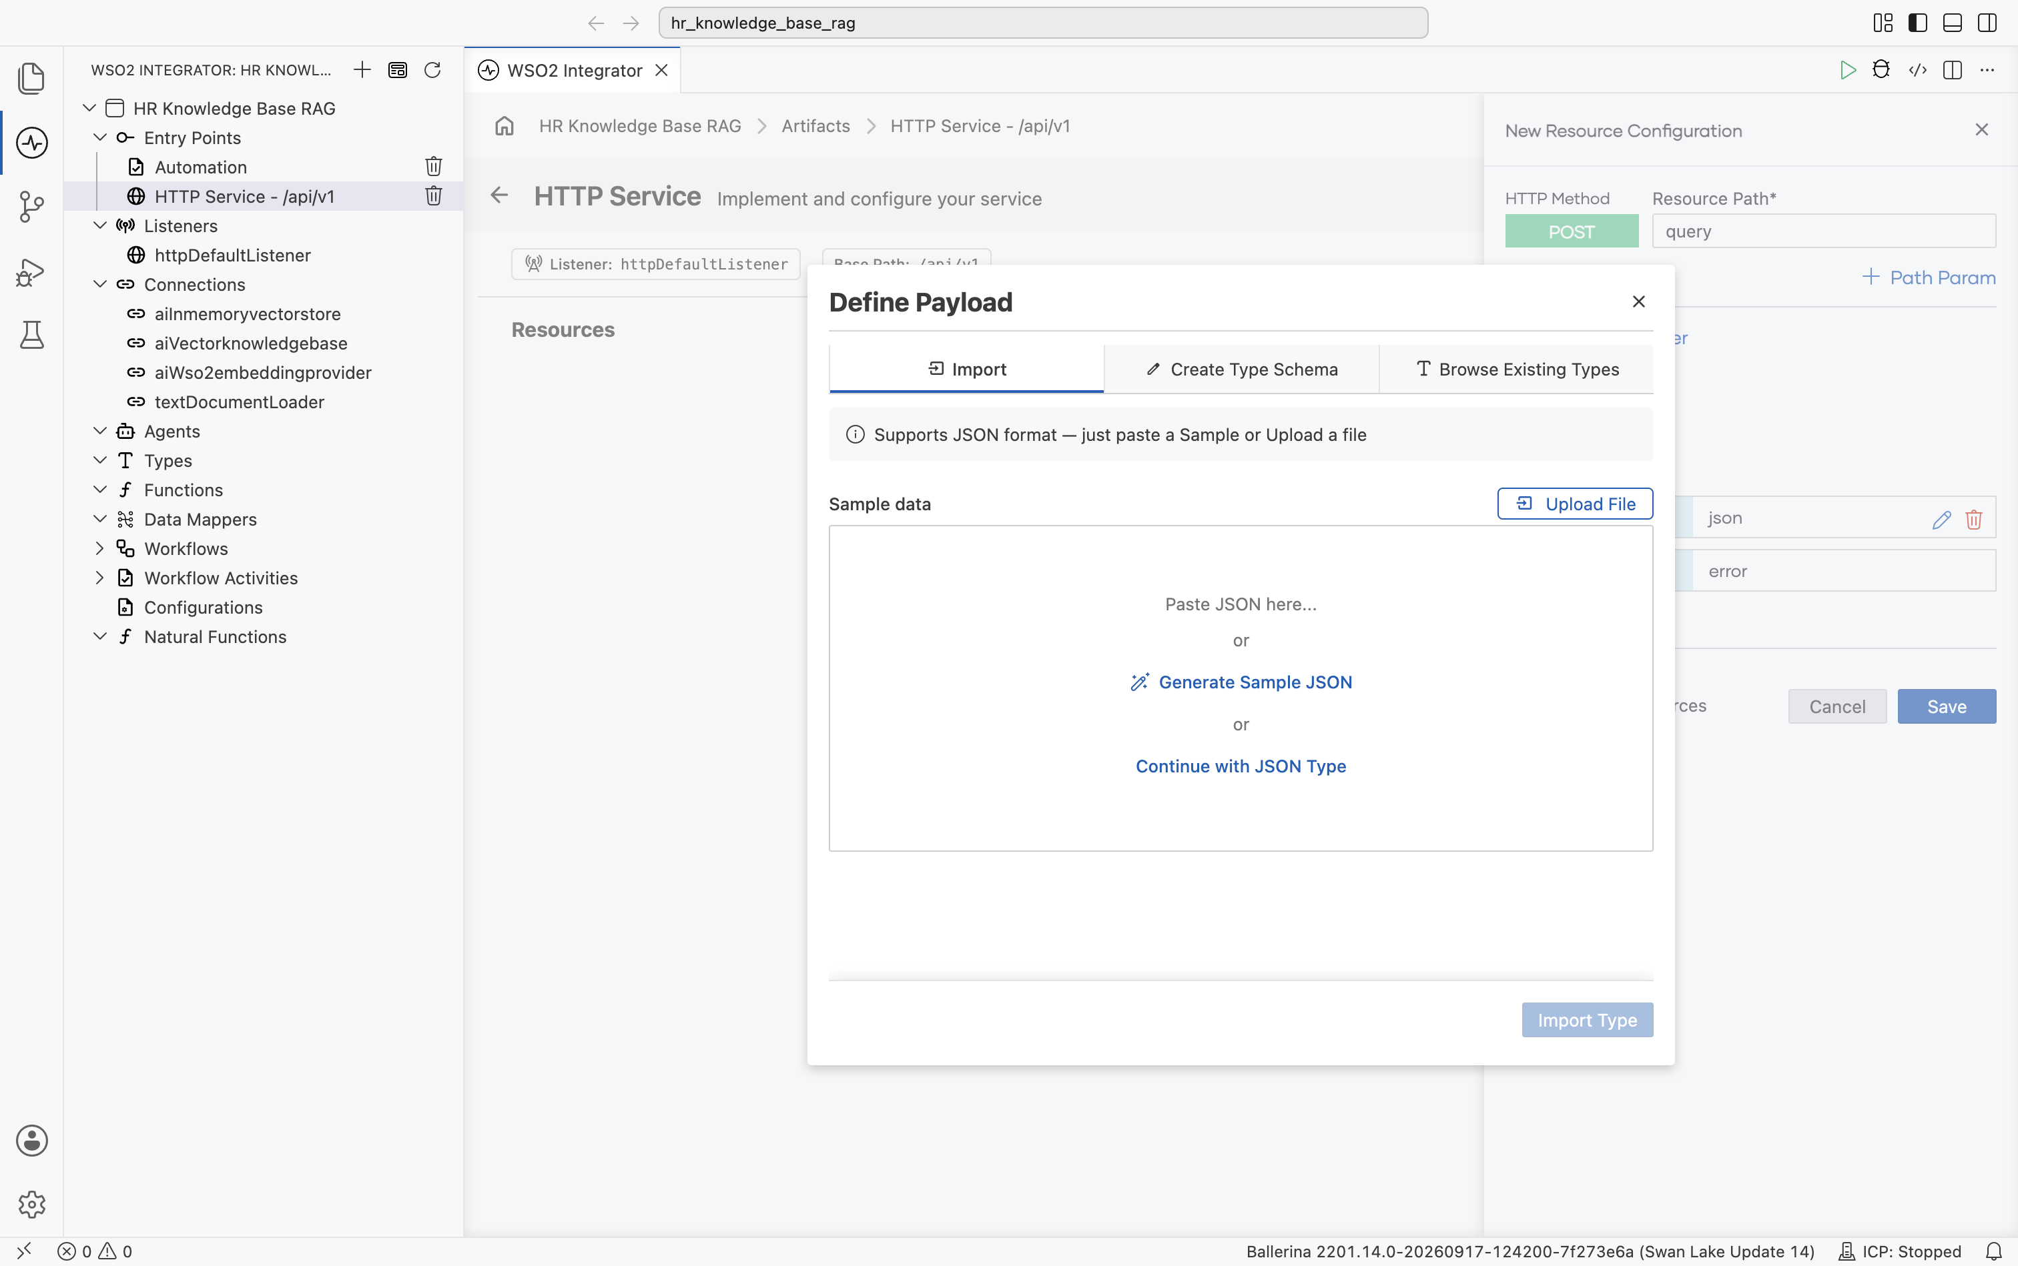2018x1266 pixels.
Task: Start debugging with the bug icon
Action: (x=1881, y=69)
